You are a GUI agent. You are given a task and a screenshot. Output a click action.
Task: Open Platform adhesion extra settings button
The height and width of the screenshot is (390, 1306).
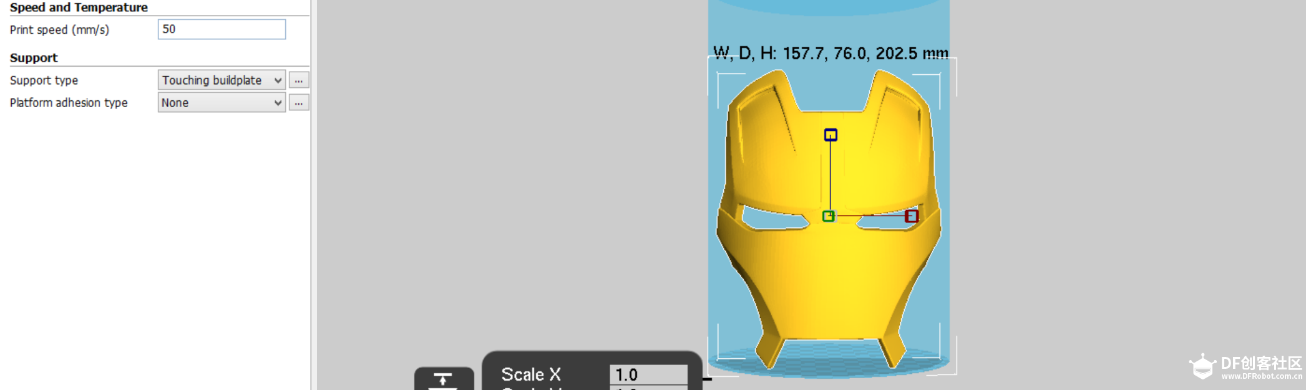click(299, 103)
